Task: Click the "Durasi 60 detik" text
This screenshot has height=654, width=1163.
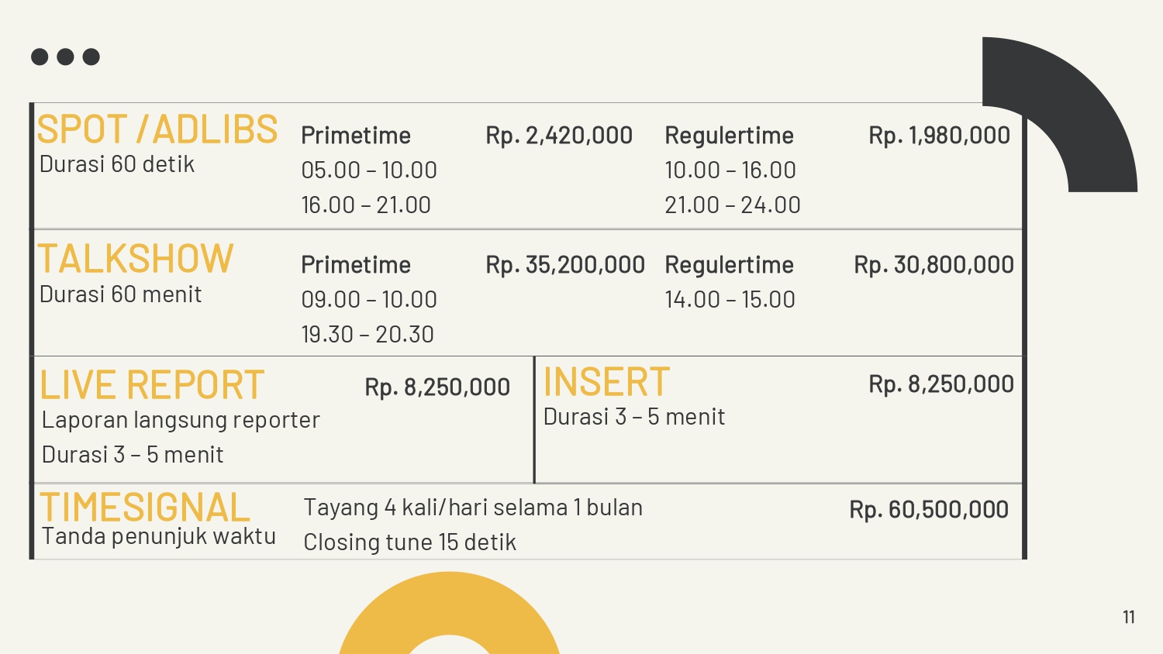Action: pyautogui.click(x=117, y=164)
